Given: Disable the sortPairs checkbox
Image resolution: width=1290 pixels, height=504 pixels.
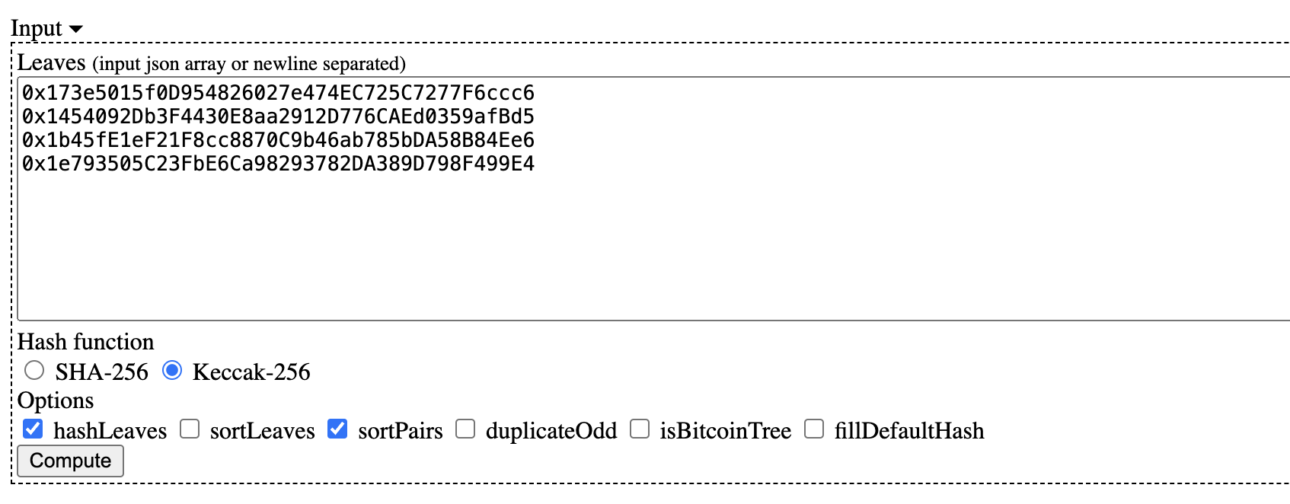Looking at the screenshot, I should tap(337, 429).
